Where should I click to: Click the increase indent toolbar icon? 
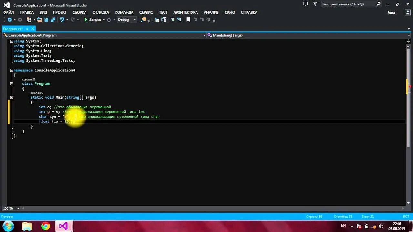click(164, 20)
